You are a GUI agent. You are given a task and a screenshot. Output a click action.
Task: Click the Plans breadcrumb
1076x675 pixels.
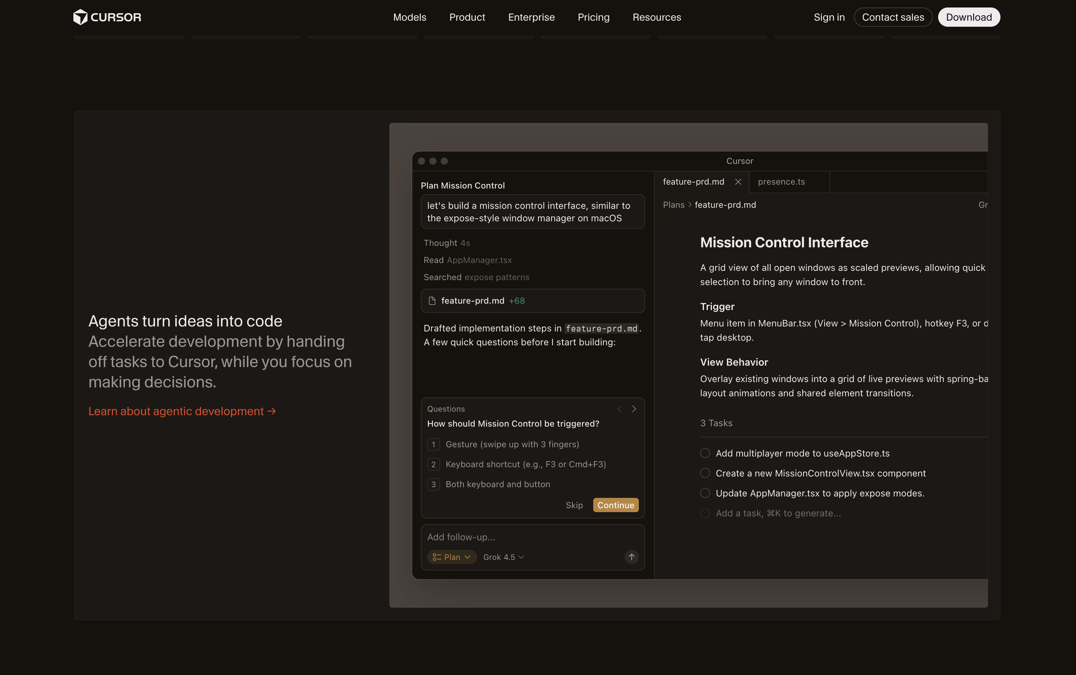click(x=673, y=205)
